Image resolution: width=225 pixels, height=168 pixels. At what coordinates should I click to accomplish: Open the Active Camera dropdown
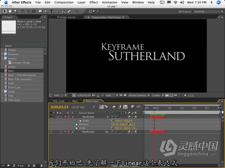139,95
